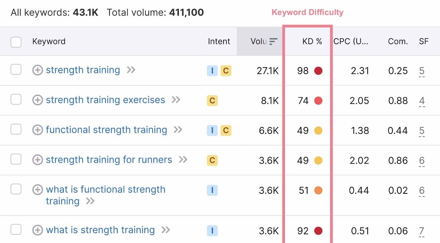Click the yellow KD dot next to strength training for runners

coord(318,161)
